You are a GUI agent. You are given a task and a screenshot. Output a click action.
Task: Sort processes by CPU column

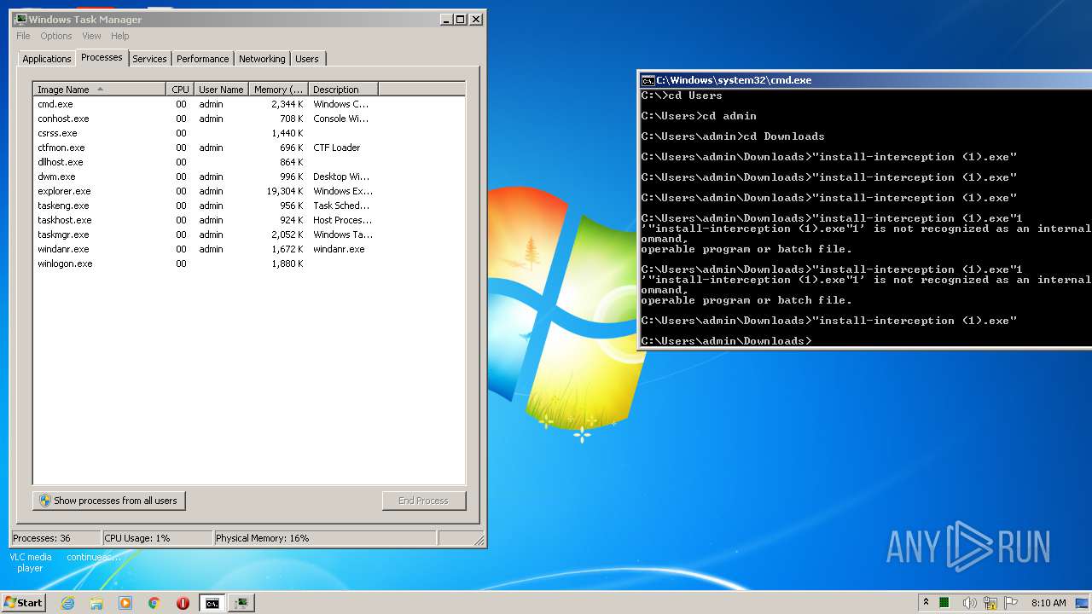pos(180,90)
